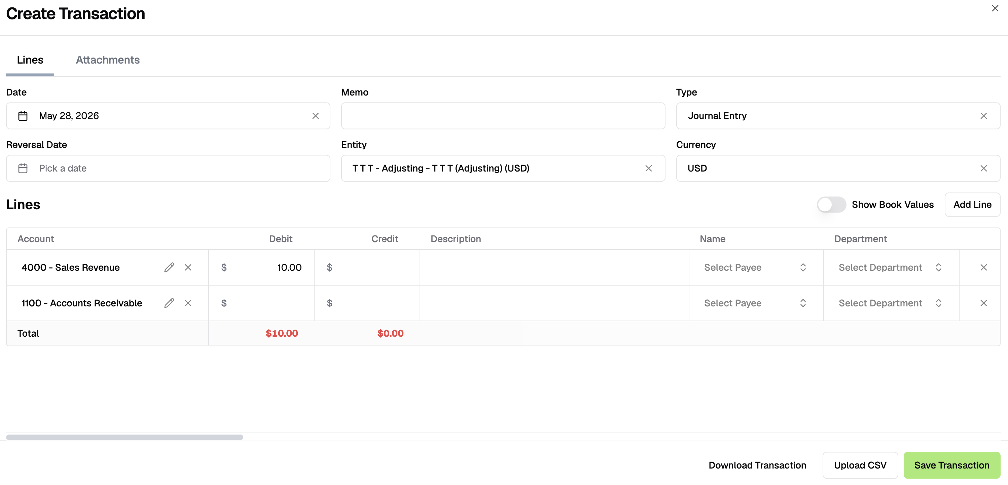1008x485 pixels.
Task: Click the Account column header
Action: coord(36,239)
